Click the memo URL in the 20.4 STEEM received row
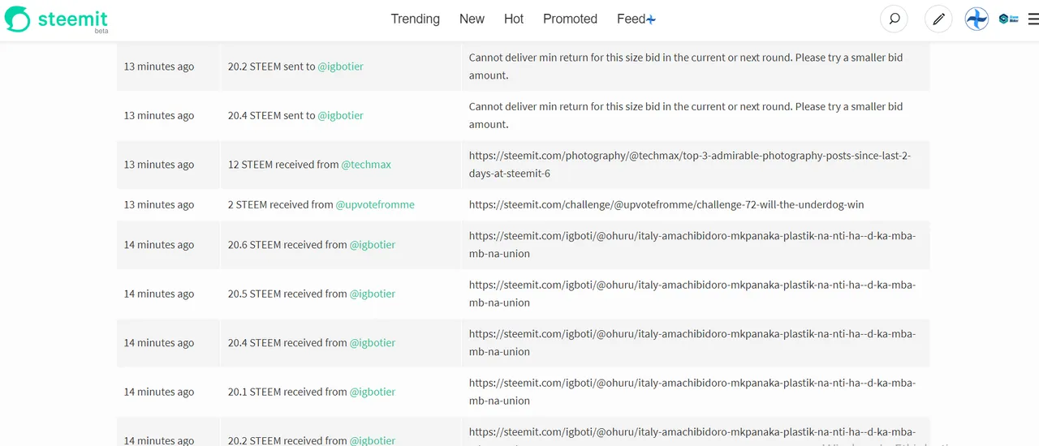The width and height of the screenshot is (1039, 446). click(x=692, y=343)
